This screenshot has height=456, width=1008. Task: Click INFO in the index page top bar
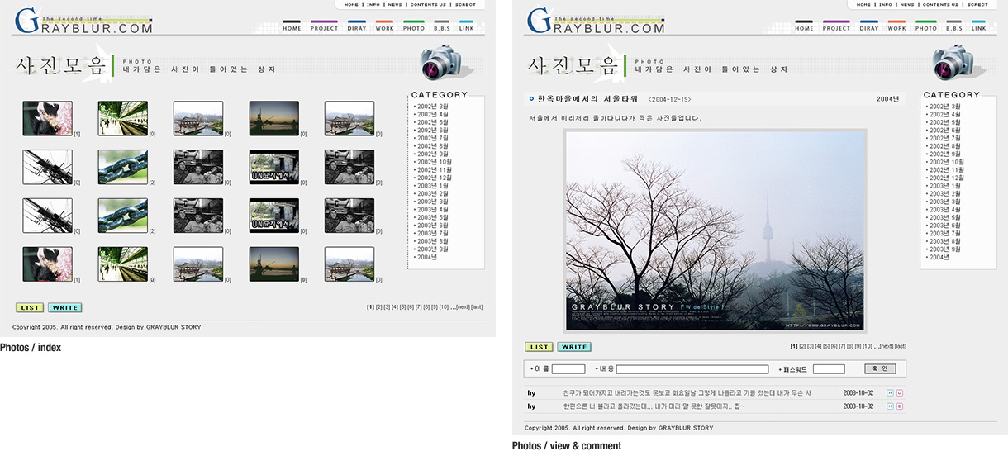(373, 4)
